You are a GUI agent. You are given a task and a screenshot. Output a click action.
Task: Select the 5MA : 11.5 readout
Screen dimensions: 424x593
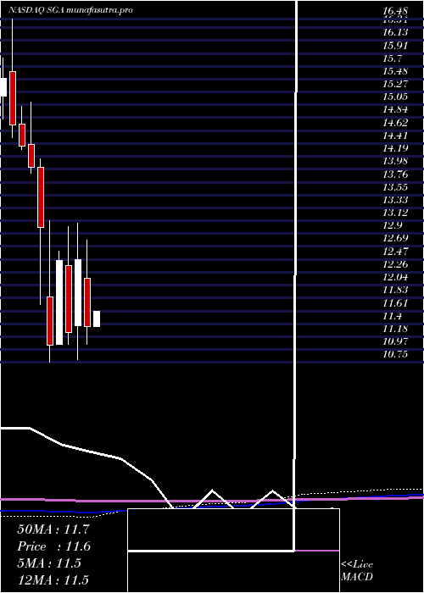pyautogui.click(x=49, y=563)
